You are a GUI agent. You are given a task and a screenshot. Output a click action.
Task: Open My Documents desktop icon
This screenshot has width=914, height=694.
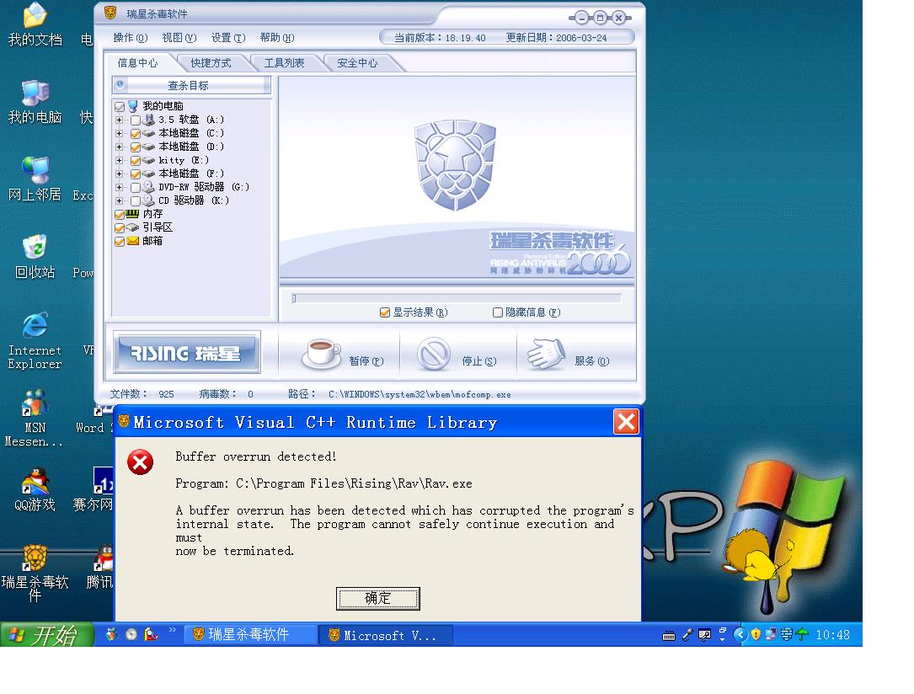tap(35, 24)
